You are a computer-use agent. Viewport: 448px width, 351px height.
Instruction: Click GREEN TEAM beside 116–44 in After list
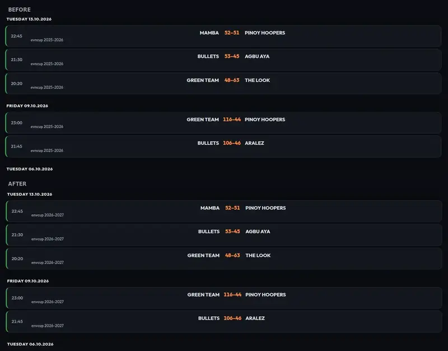click(203, 294)
